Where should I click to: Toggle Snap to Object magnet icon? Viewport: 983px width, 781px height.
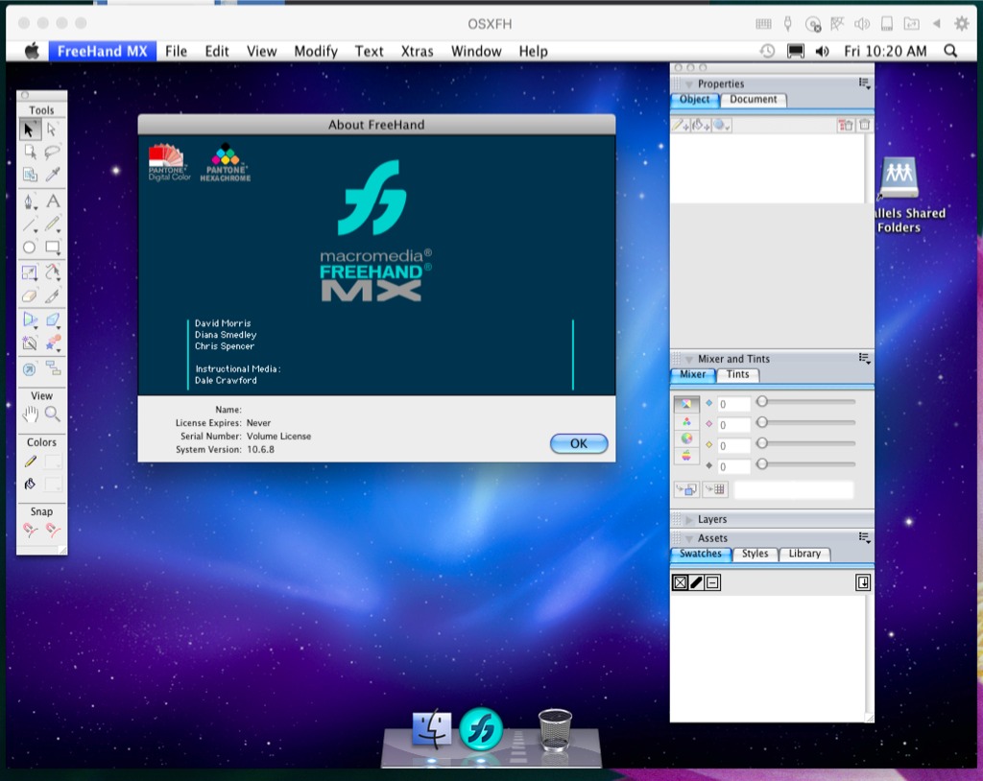(53, 531)
